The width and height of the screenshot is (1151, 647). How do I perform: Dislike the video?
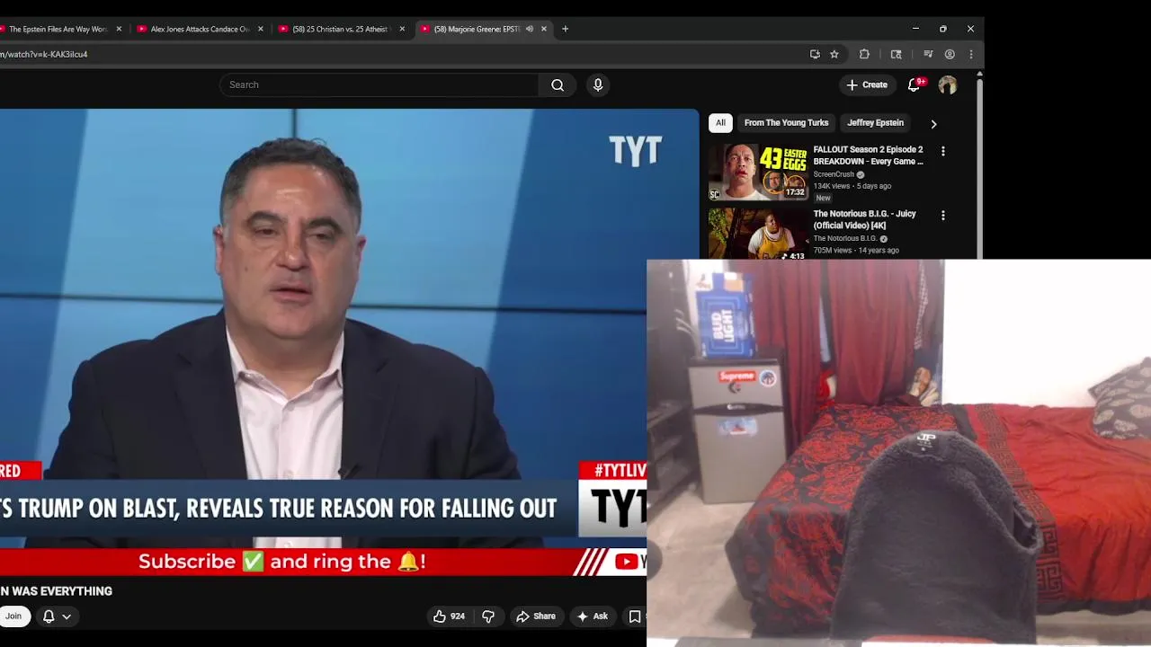[488, 616]
